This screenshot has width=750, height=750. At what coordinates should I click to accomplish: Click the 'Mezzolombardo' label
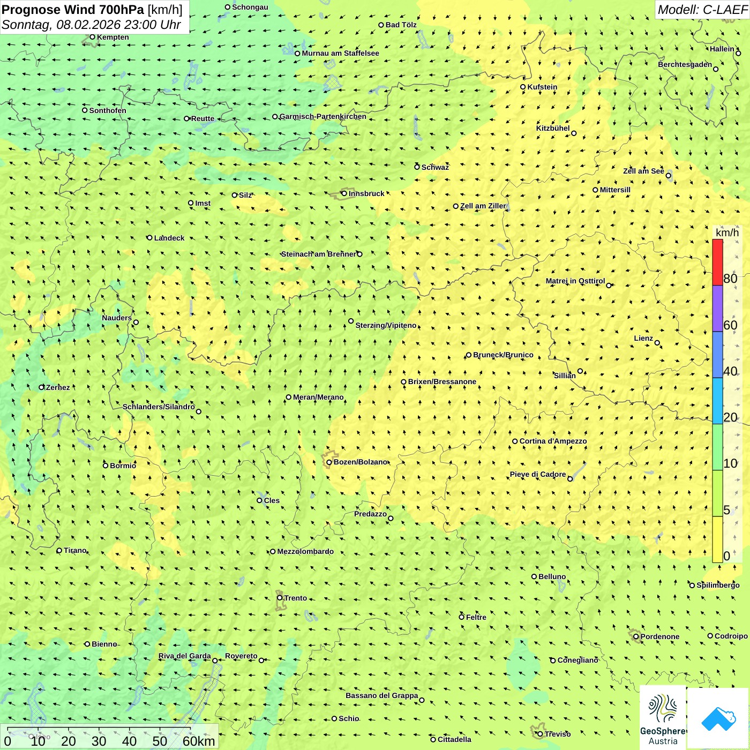[x=305, y=551]
